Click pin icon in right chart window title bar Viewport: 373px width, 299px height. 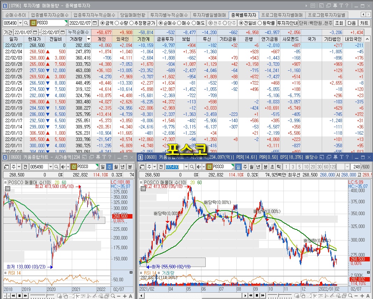(335, 157)
